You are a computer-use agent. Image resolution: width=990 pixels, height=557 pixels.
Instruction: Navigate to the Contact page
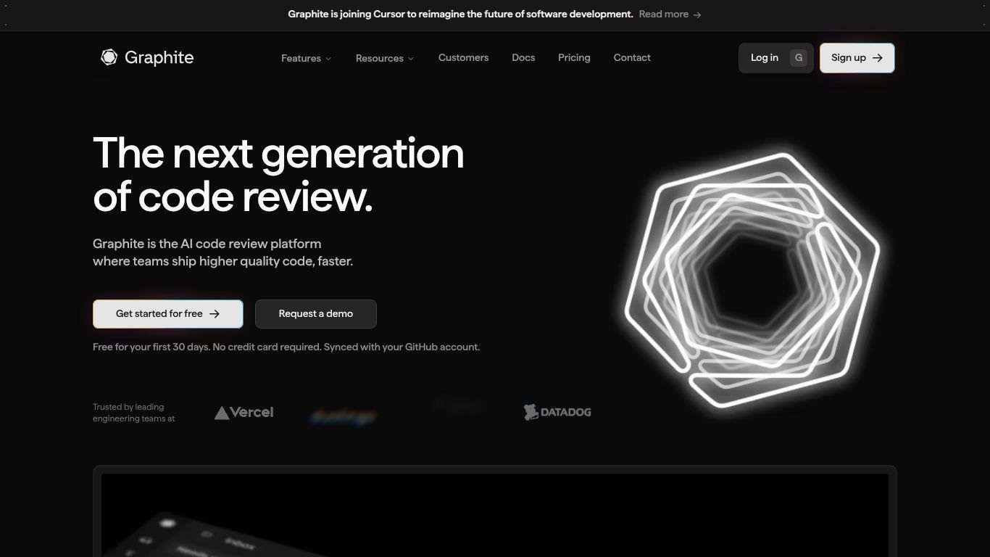tap(632, 57)
